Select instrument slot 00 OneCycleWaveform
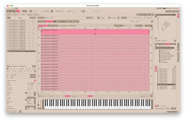Viewport: 186px width, 121px height. click(x=166, y=15)
